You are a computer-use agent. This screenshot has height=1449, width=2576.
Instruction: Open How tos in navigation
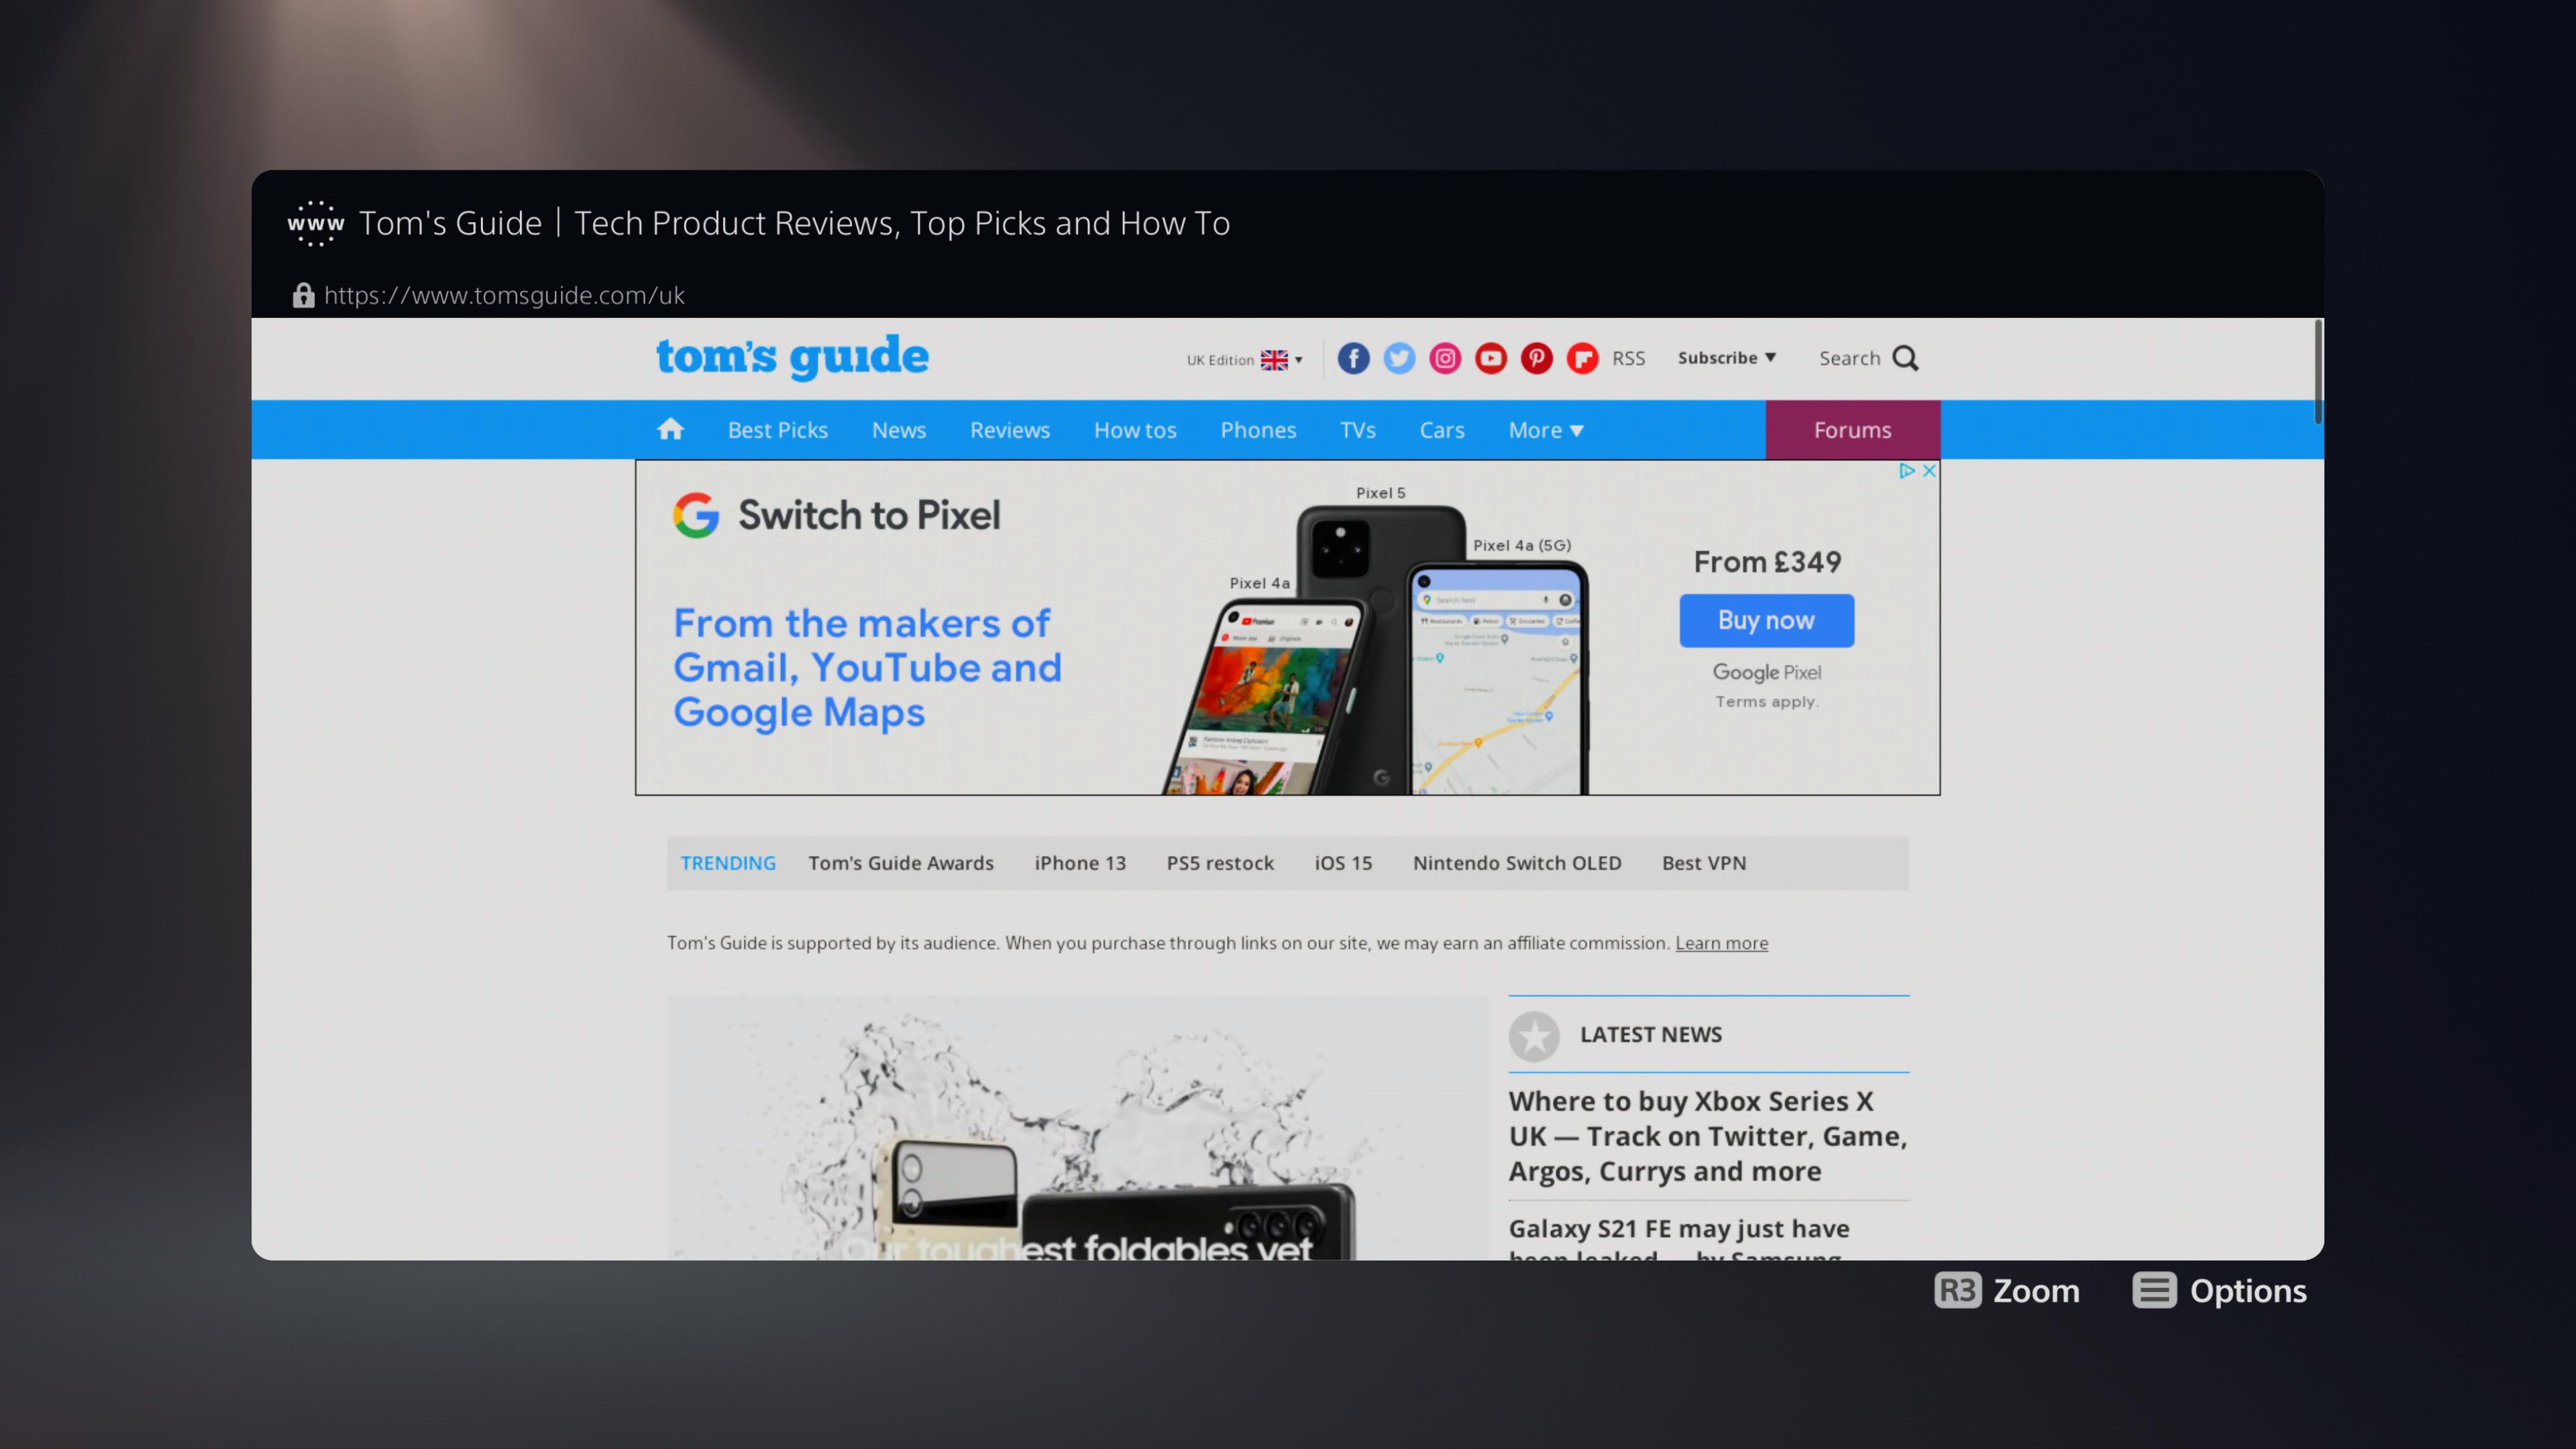point(1135,430)
